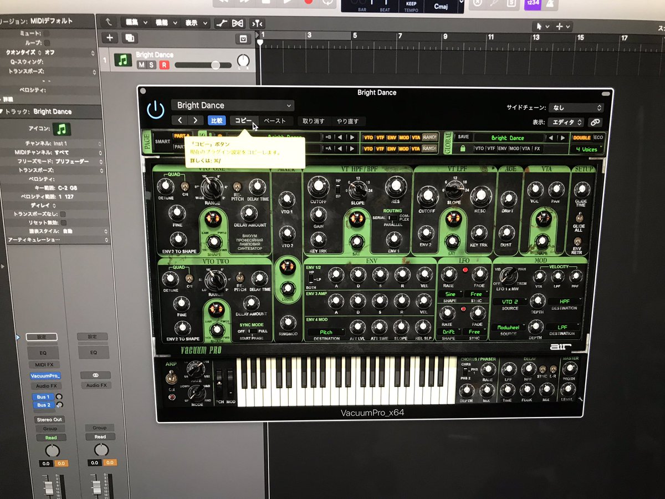Viewport: 665px width, 499px height.
Task: Toggle the Mute checkbox in region inspector
Action: [x=47, y=33]
